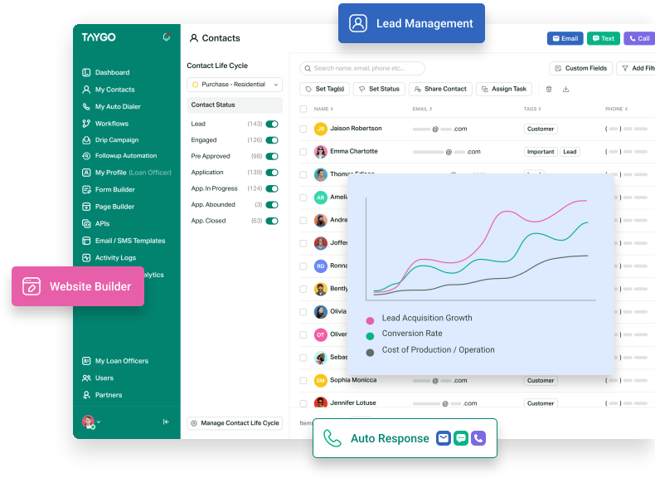Click Jaison Robertson's JR avatar
Viewport: 655px width, 478px height.
point(321,129)
